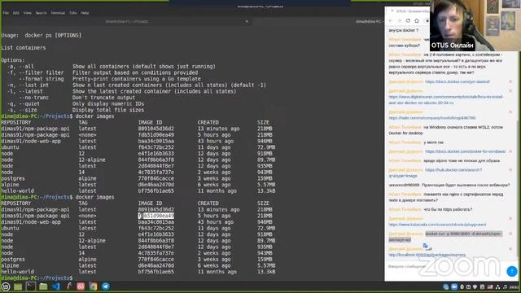Viewport: 521px width, 293px height.
Task: Click image ID 8091045d36d2 in second listing
Action: (155, 210)
